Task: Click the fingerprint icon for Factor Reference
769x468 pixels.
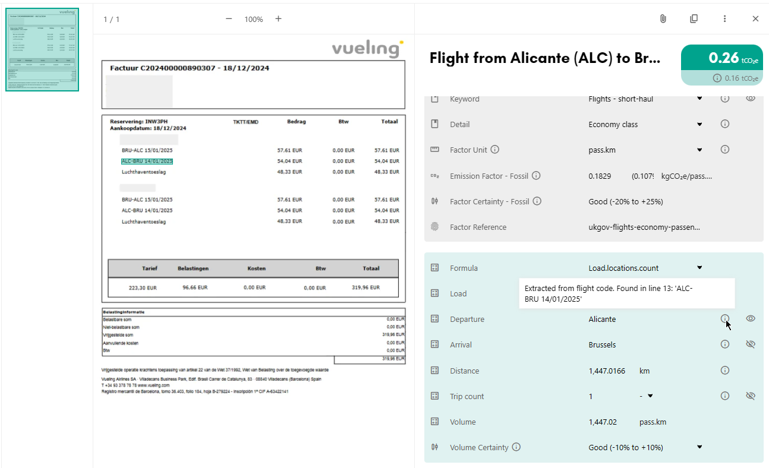Action: (x=434, y=227)
